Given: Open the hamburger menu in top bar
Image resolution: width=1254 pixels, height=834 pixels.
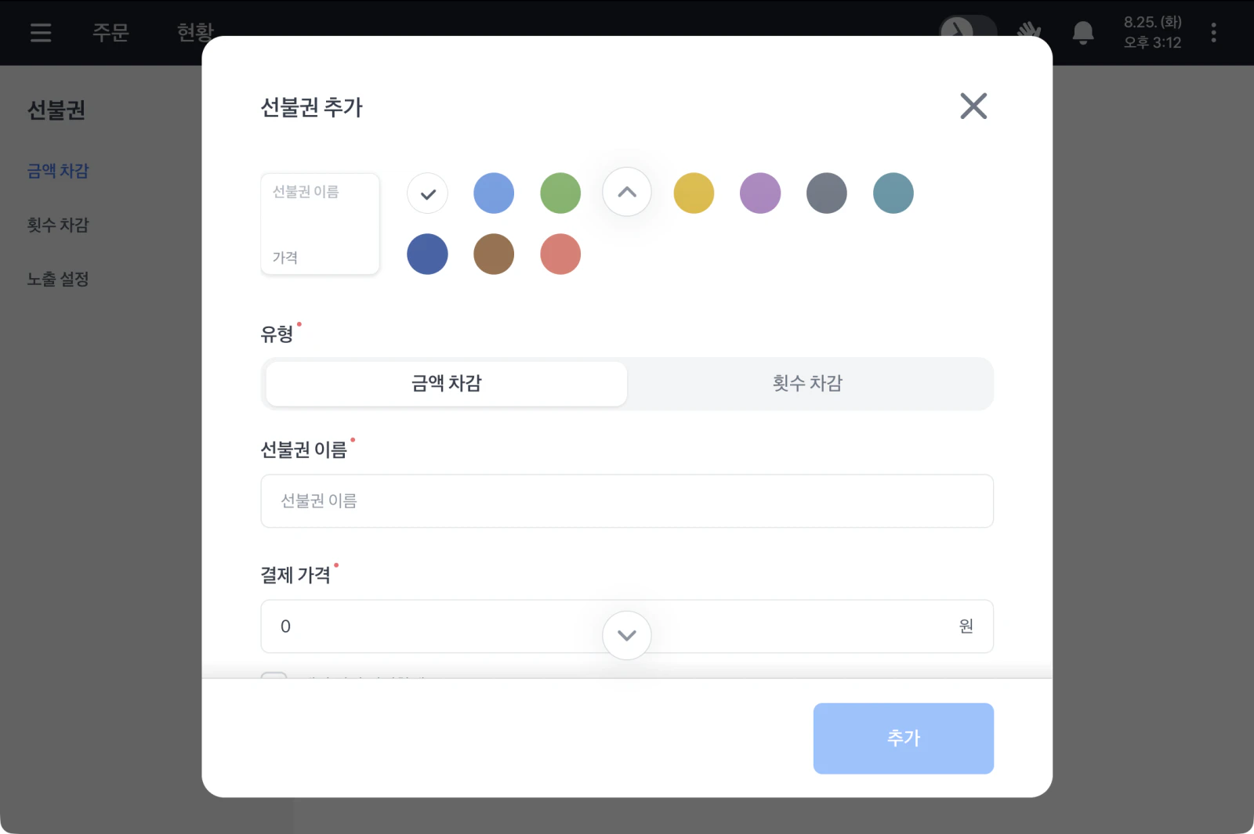Looking at the screenshot, I should 41,32.
